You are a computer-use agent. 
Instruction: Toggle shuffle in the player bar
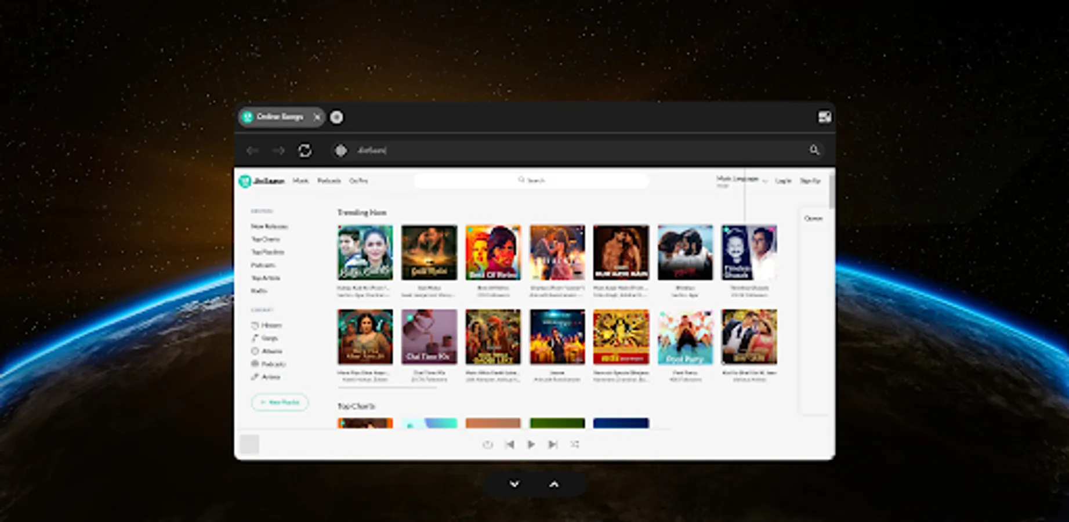click(x=574, y=444)
